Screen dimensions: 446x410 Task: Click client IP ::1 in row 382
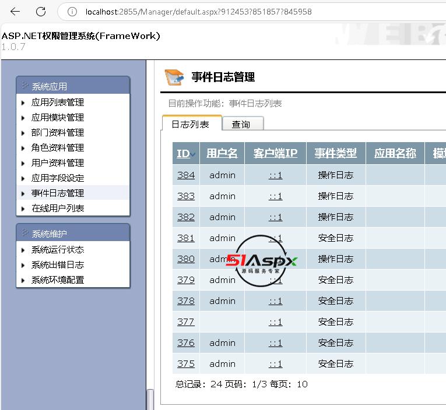(275, 217)
